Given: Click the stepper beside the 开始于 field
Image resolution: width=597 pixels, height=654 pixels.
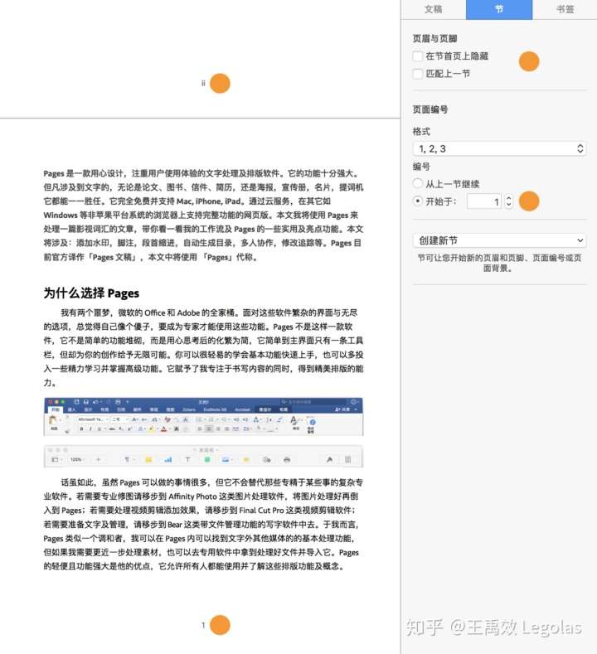Looking at the screenshot, I should [508, 201].
